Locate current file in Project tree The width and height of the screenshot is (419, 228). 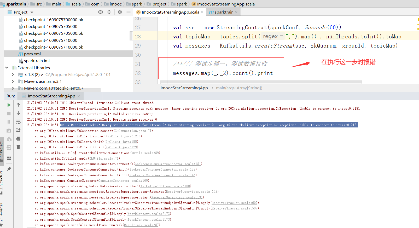[101, 12]
